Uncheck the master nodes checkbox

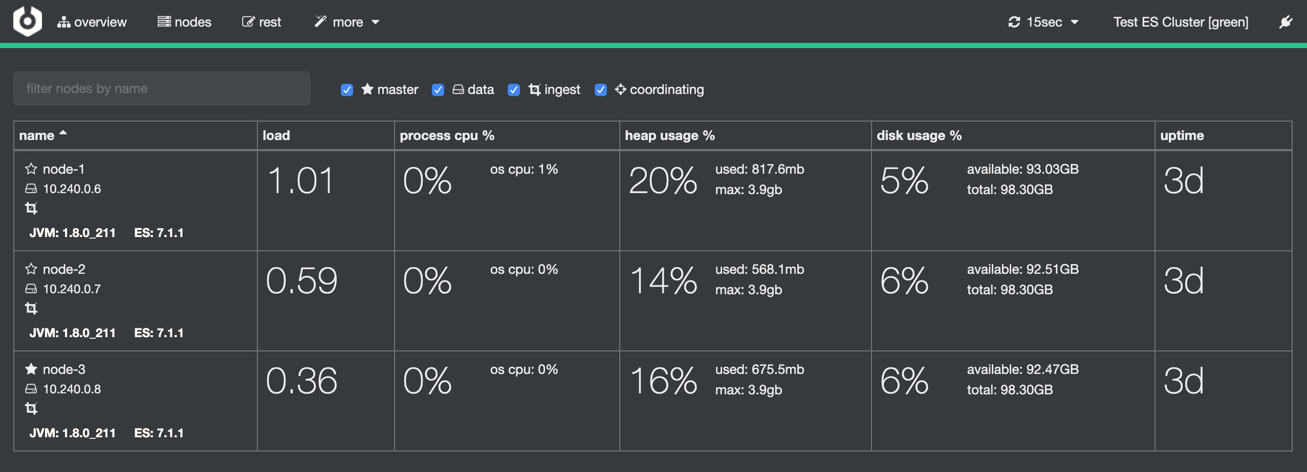pyautogui.click(x=347, y=90)
